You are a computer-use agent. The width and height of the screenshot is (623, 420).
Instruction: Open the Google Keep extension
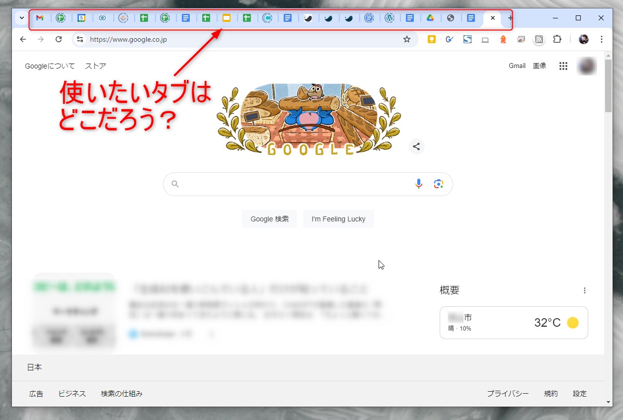pyautogui.click(x=432, y=39)
